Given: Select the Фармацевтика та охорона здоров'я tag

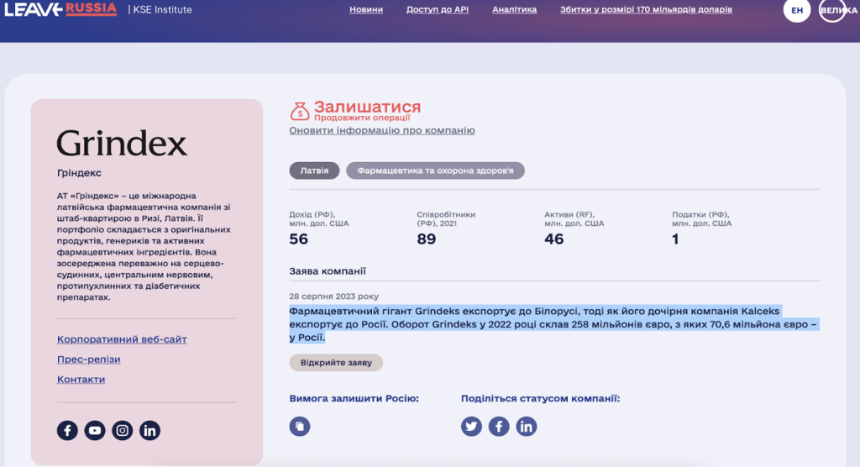Looking at the screenshot, I should pos(435,171).
